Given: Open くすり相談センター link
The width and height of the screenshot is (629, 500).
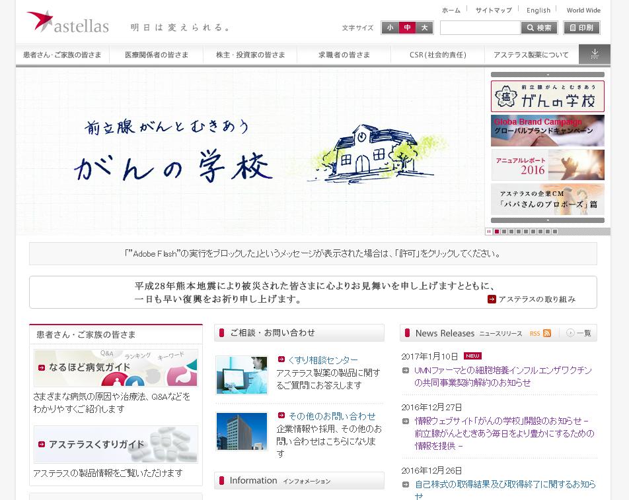Looking at the screenshot, I should 323,360.
